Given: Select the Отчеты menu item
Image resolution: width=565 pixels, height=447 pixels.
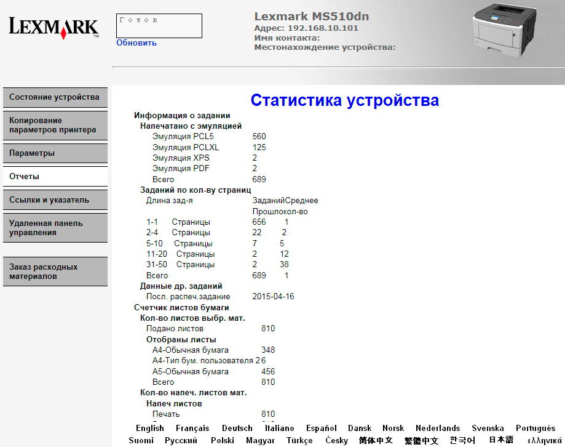Looking at the screenshot, I should [55, 177].
